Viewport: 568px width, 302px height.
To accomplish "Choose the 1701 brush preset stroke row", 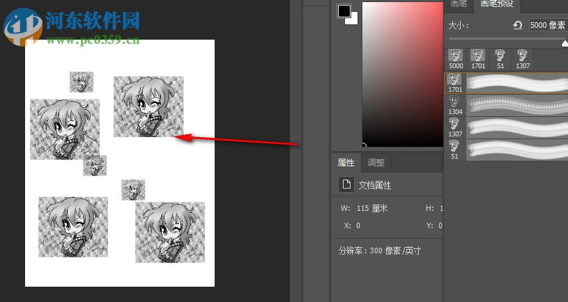I will 506,83.
